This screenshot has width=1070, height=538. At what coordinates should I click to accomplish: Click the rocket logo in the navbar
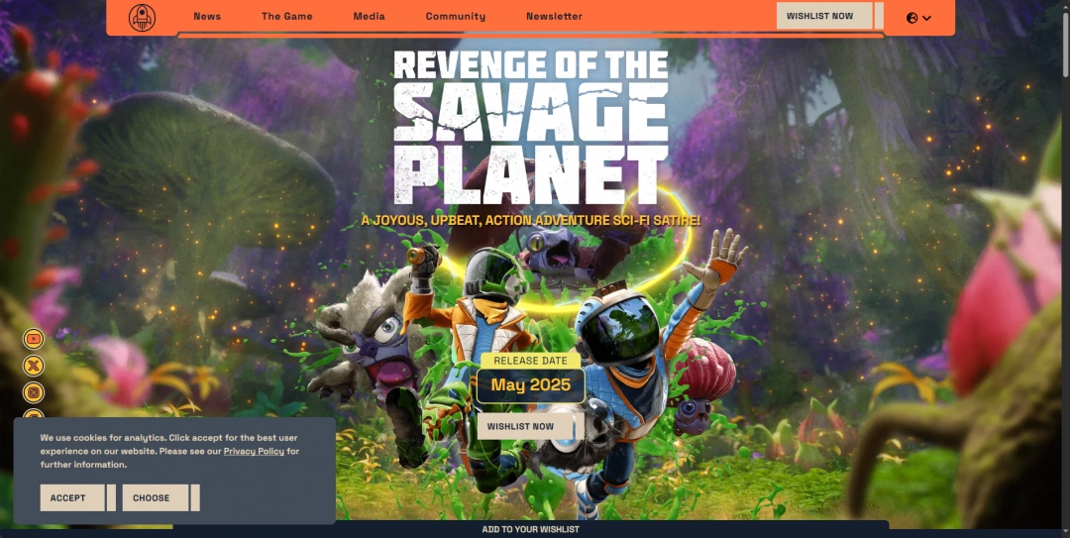click(x=142, y=17)
